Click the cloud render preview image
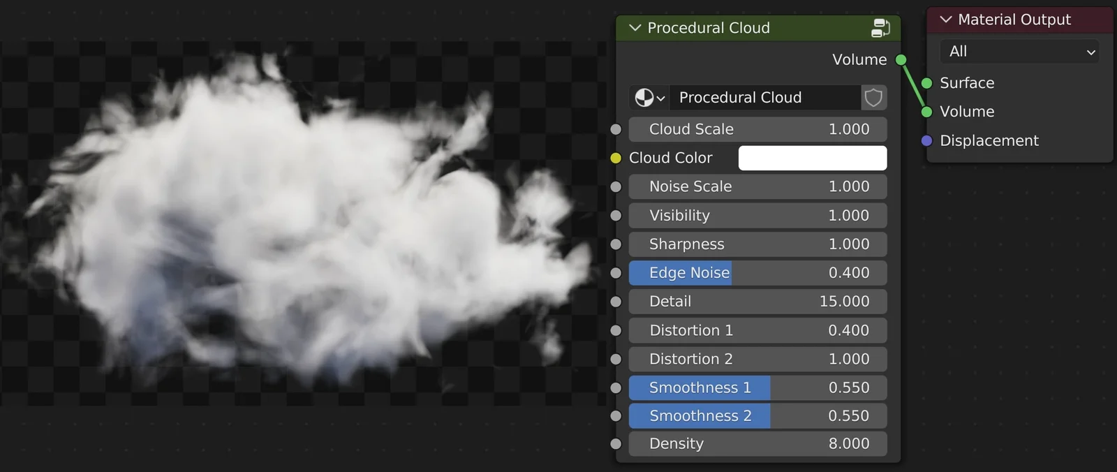This screenshot has height=472, width=1117. pyautogui.click(x=302, y=223)
